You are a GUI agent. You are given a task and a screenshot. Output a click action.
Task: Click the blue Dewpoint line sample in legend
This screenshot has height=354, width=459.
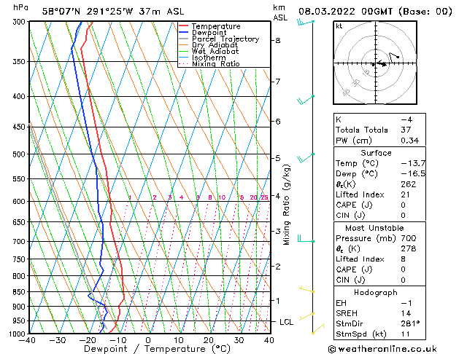pyautogui.click(x=184, y=33)
